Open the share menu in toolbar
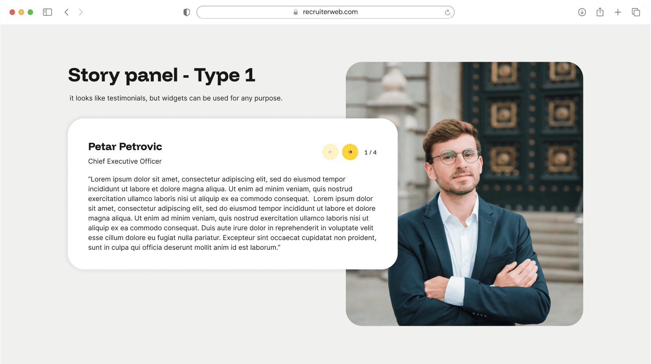The height and width of the screenshot is (364, 651). pos(600,12)
